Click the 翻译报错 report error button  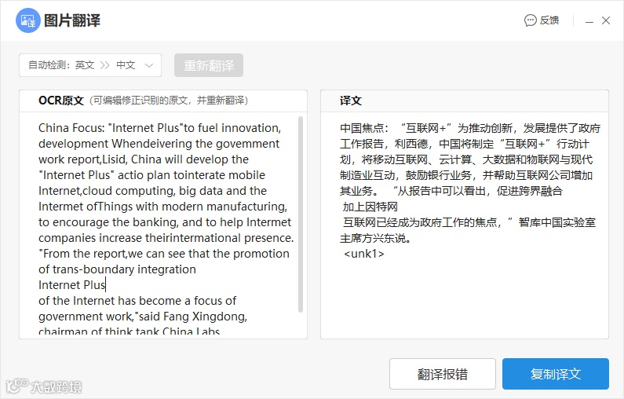(x=443, y=374)
